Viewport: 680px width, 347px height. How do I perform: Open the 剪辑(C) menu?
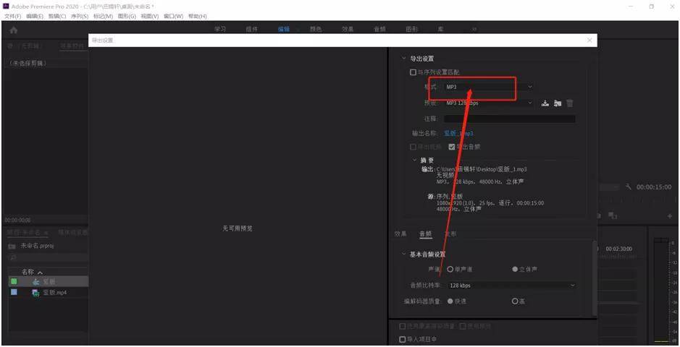click(x=57, y=16)
